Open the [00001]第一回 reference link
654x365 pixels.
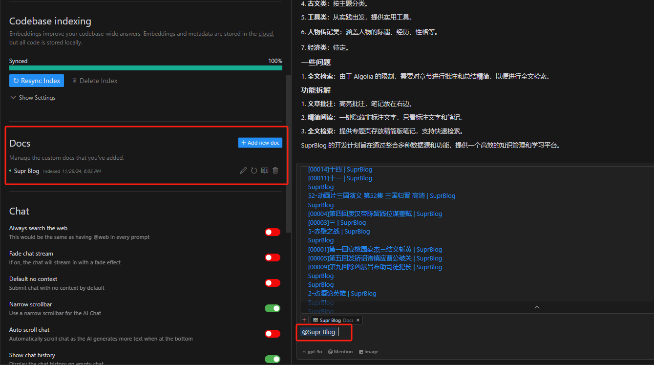(375, 250)
